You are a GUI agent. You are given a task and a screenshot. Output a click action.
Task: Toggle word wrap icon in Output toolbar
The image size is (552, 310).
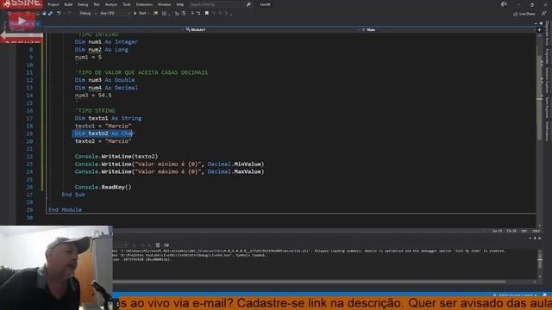tap(166, 245)
